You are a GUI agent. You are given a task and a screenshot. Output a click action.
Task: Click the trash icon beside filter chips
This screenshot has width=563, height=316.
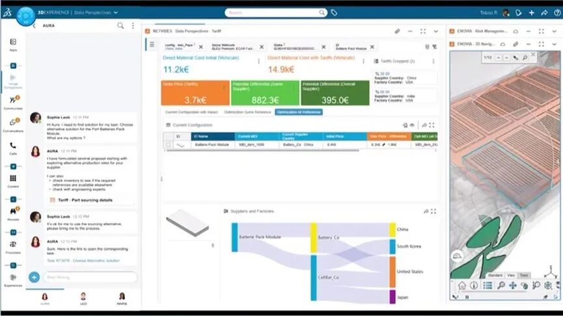[x=427, y=47]
